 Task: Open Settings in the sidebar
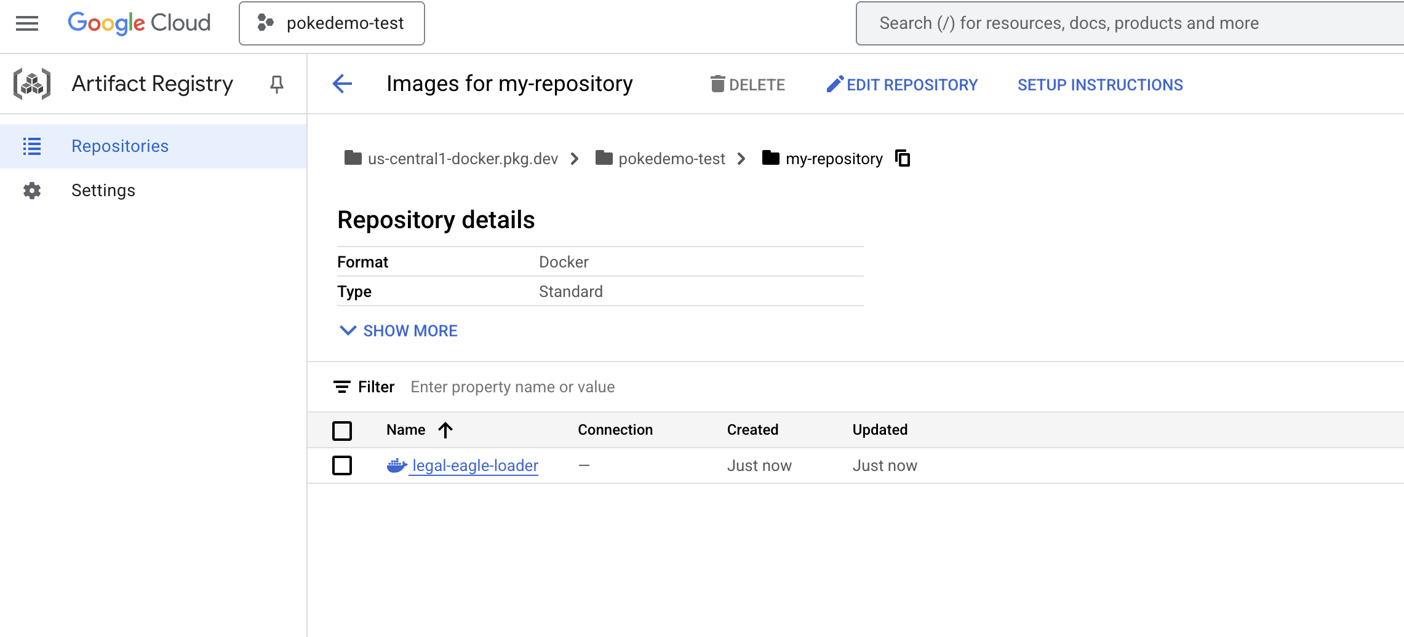103,191
